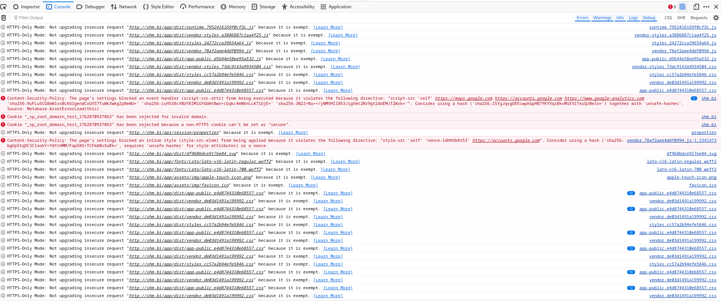Open the runtime.7952416169f0cf3c.js source link
The height and width of the screenshot is (302, 721).
pos(683,27)
